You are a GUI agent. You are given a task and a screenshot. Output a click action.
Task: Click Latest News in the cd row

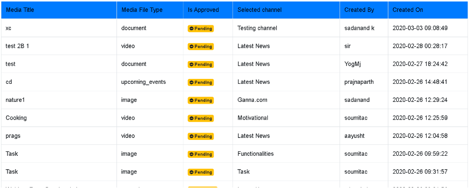[x=253, y=82]
